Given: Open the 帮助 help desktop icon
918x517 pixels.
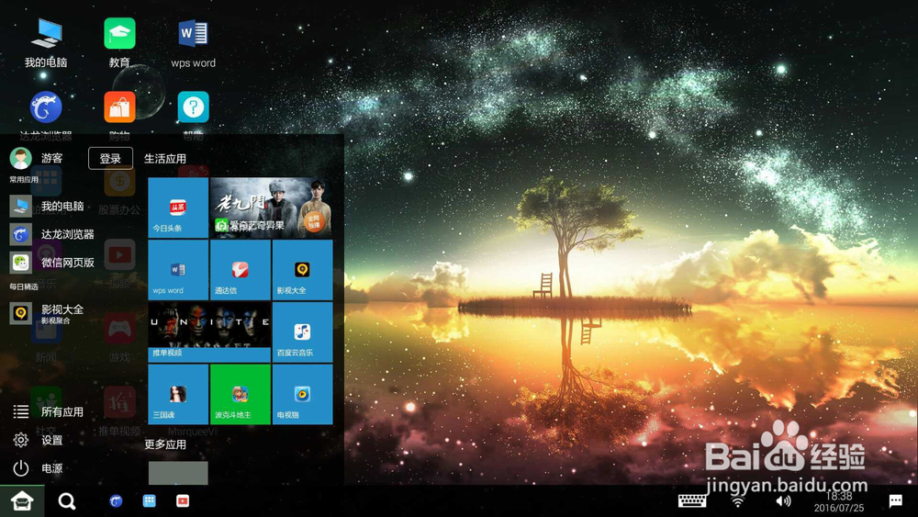Looking at the screenshot, I should (193, 114).
